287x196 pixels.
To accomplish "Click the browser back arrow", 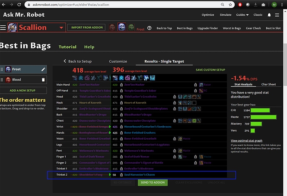I will point(3,5).
